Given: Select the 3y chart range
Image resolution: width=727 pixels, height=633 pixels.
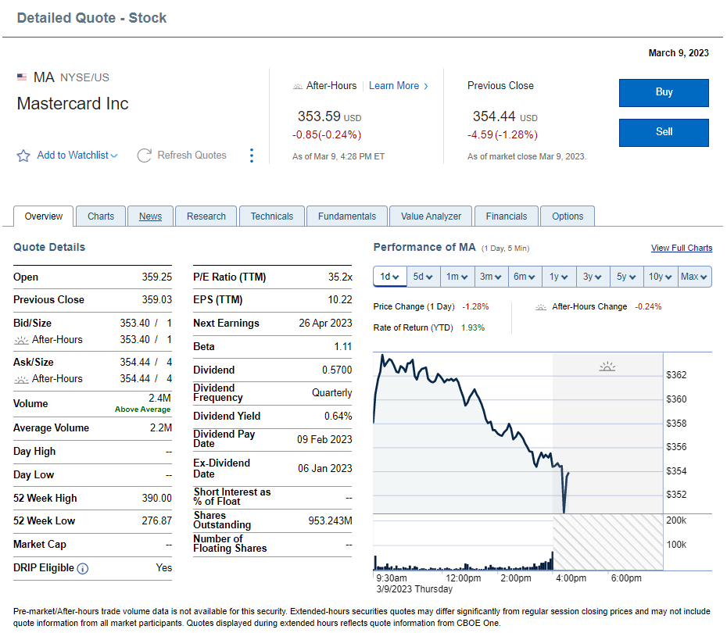Looking at the screenshot, I should click(x=593, y=277).
